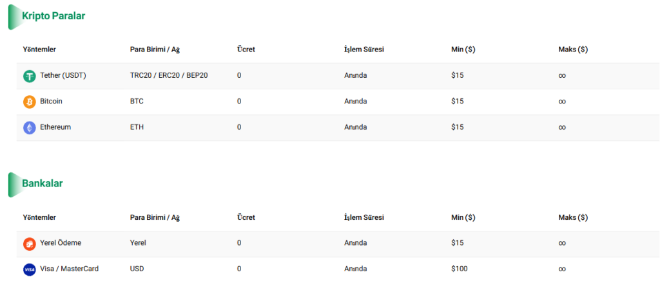Click the orange Yerel Ödeme icon
The image size is (660, 297).
(29, 244)
